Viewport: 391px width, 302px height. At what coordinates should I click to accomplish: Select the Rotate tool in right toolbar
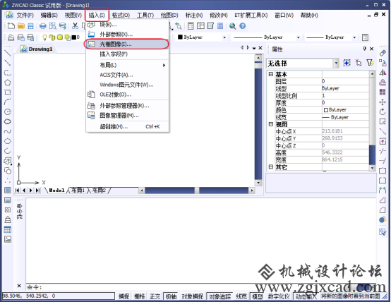383,111
